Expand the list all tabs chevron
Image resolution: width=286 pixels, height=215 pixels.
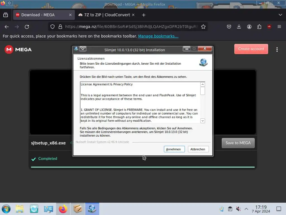click(280, 15)
